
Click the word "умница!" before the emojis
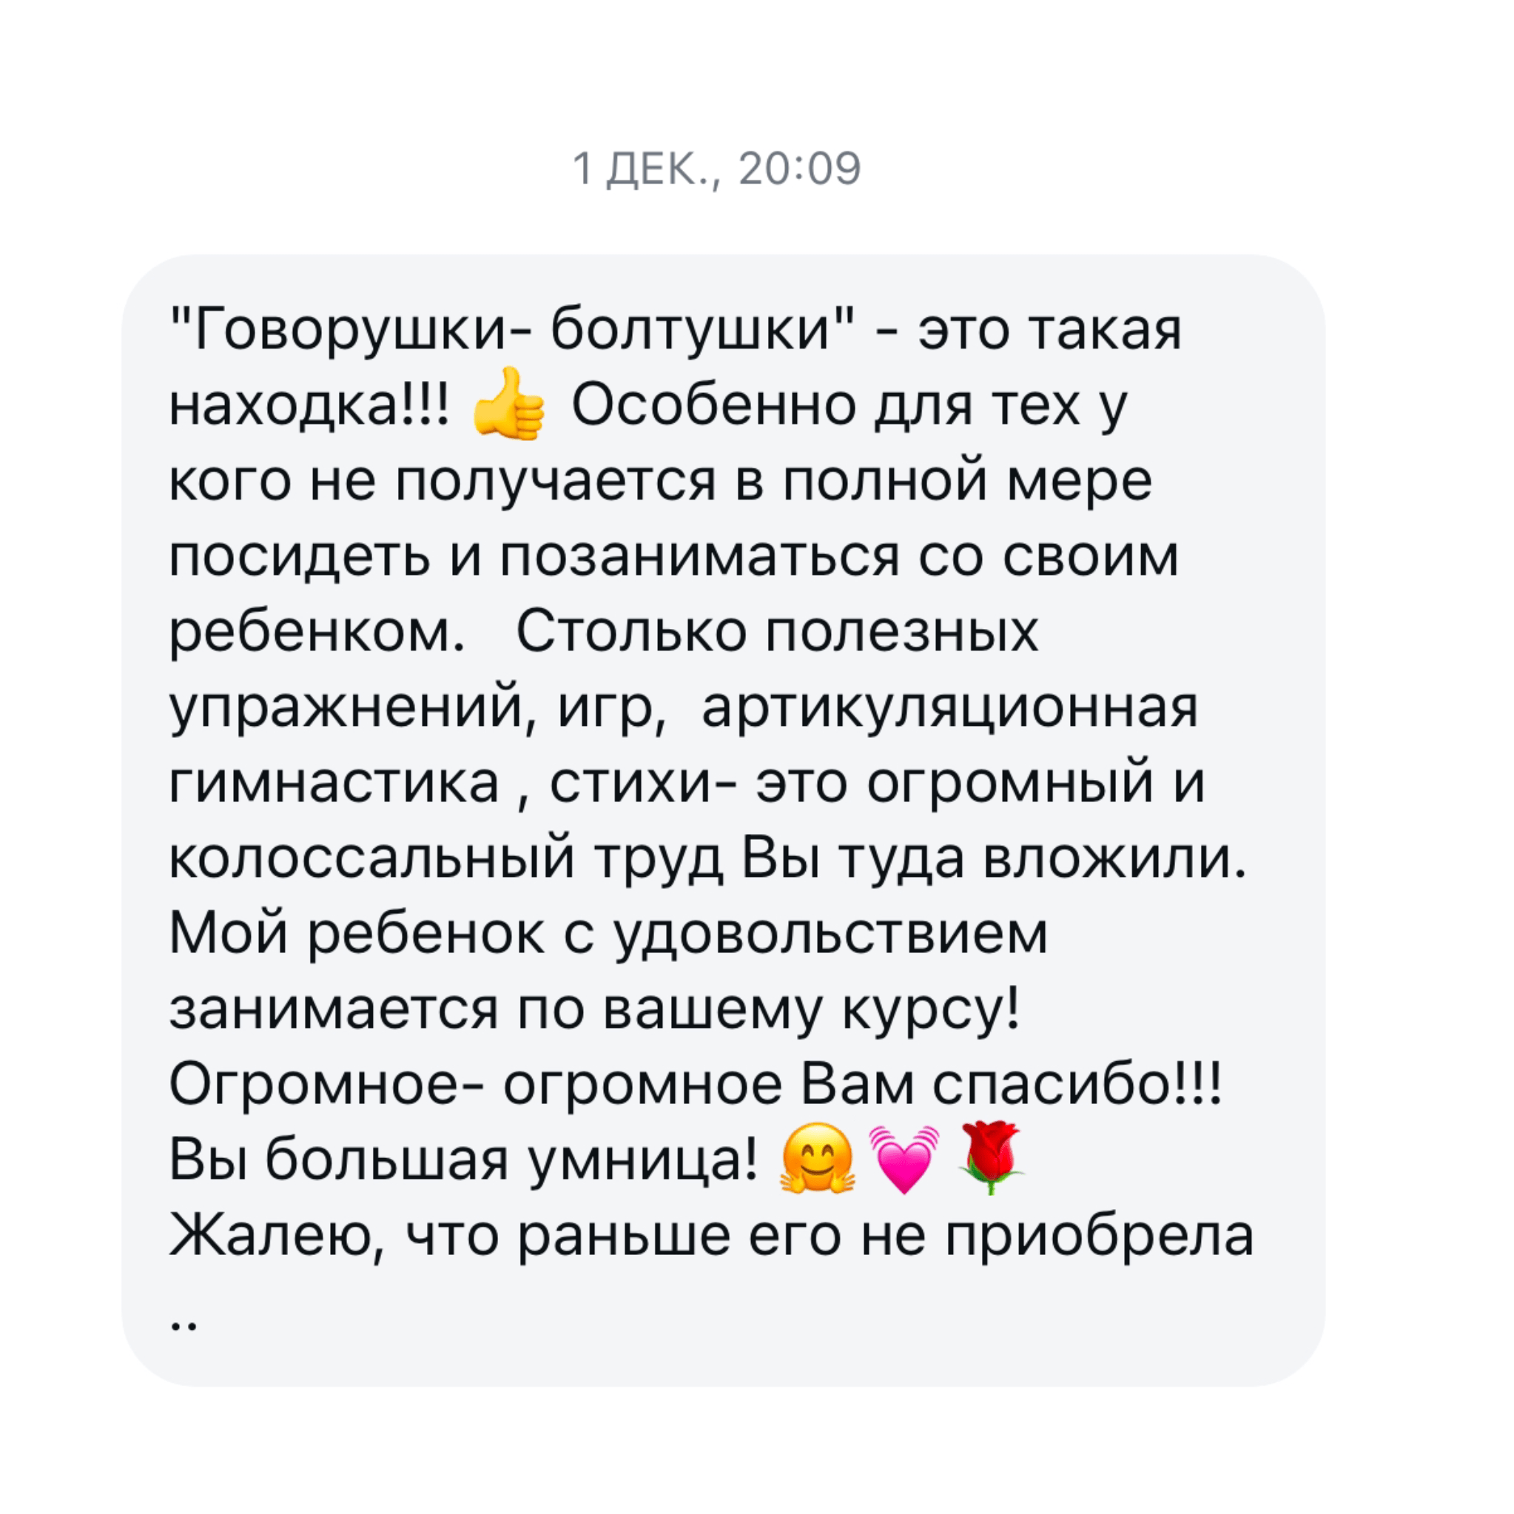[x=642, y=1160]
